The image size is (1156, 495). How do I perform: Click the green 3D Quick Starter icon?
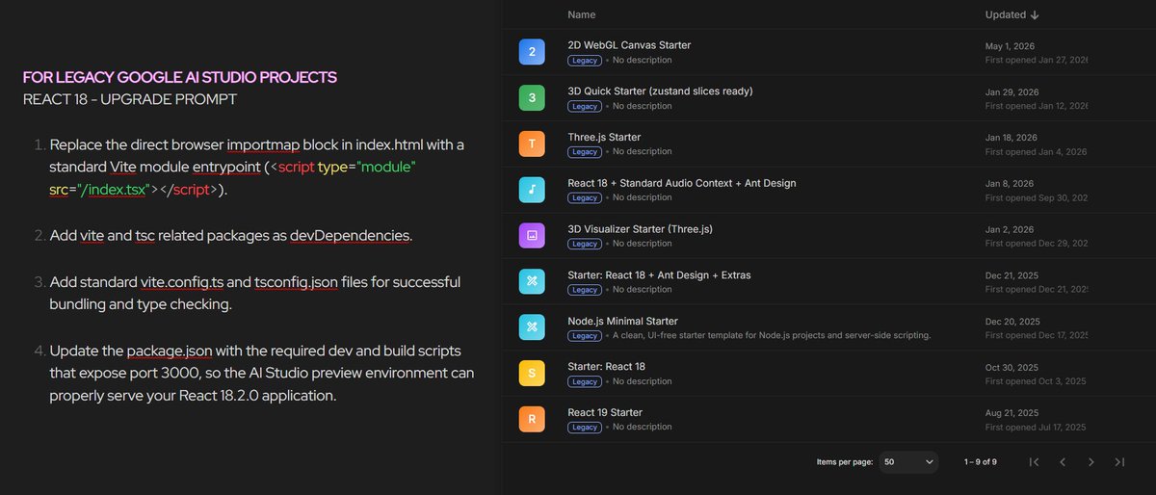532,98
